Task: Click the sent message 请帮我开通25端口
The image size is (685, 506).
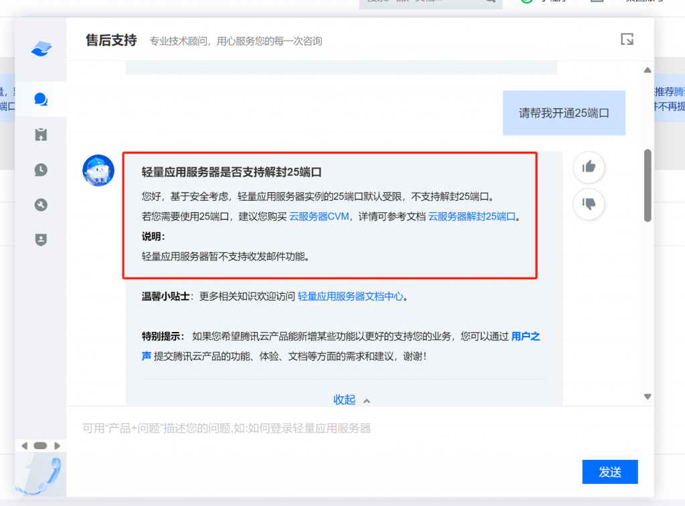Action: click(564, 112)
